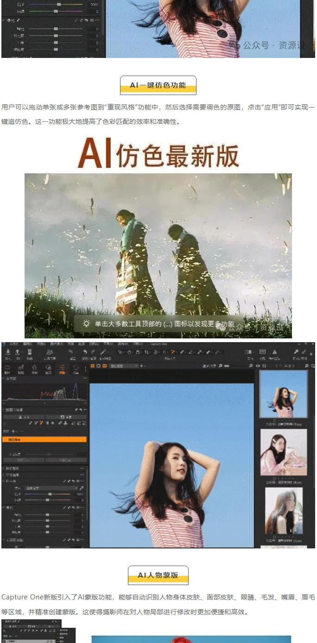The height and width of the screenshot is (643, 317).
Task: Click the Export icon next to Import
Action: (18, 352)
